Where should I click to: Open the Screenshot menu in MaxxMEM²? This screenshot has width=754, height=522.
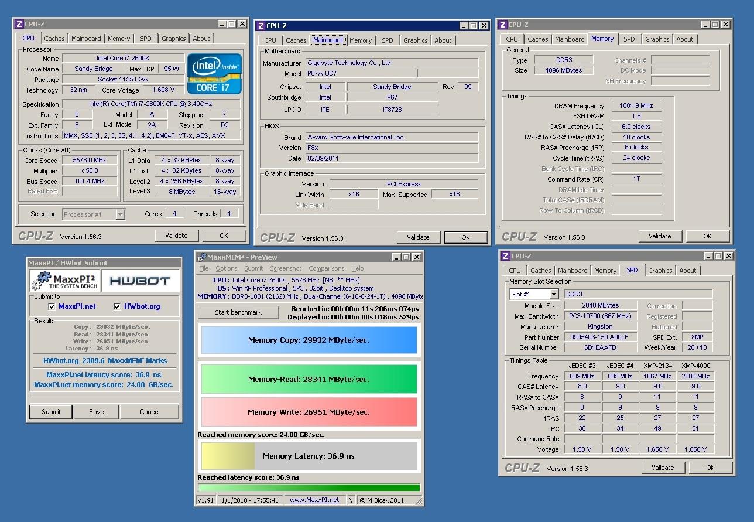coord(286,268)
